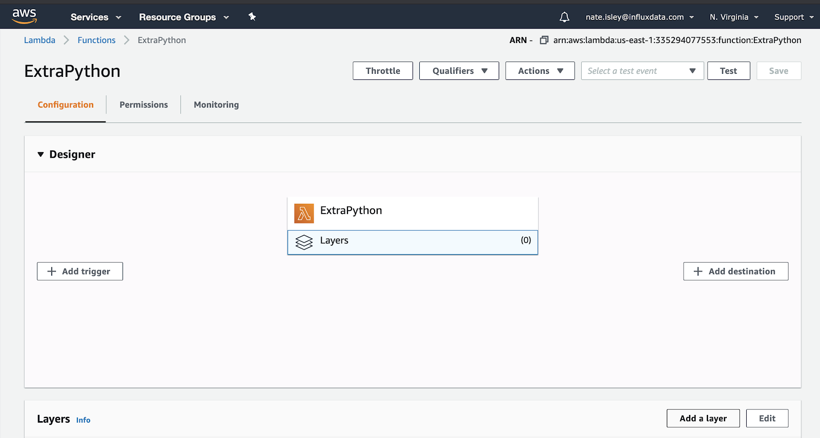Click Add destination button
The height and width of the screenshot is (438, 820).
736,272
